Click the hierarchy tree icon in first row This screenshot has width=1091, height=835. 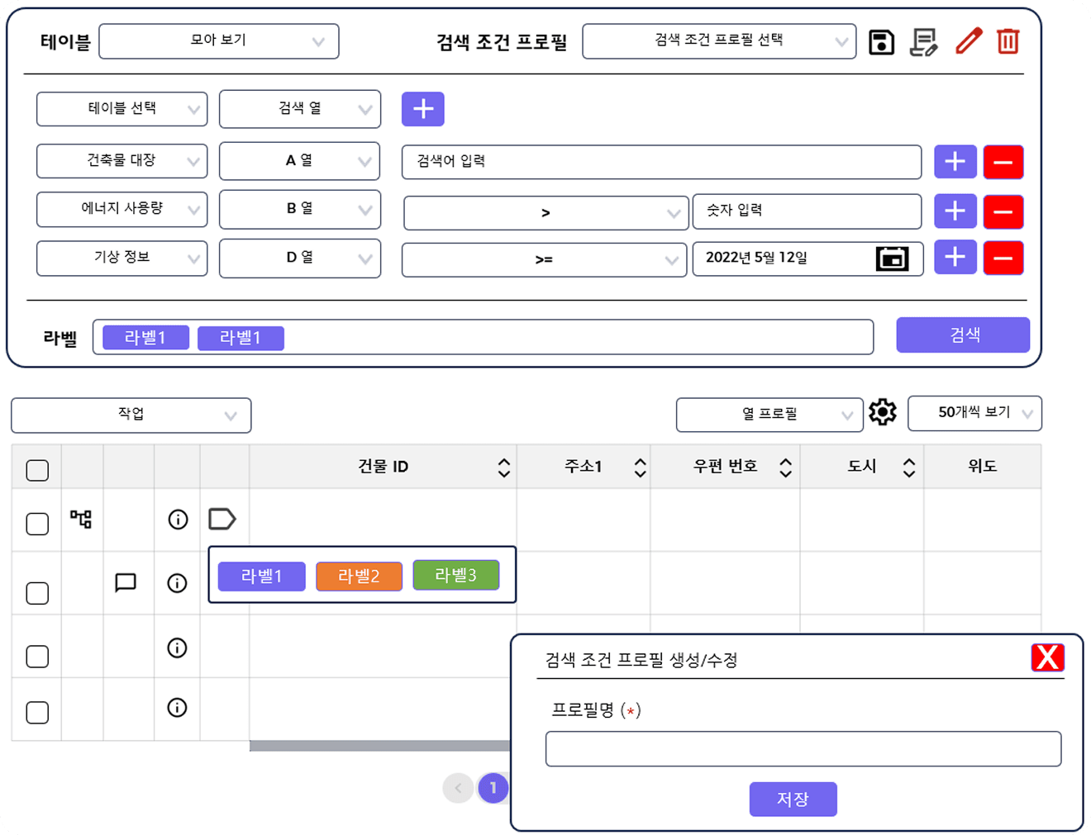[81, 519]
